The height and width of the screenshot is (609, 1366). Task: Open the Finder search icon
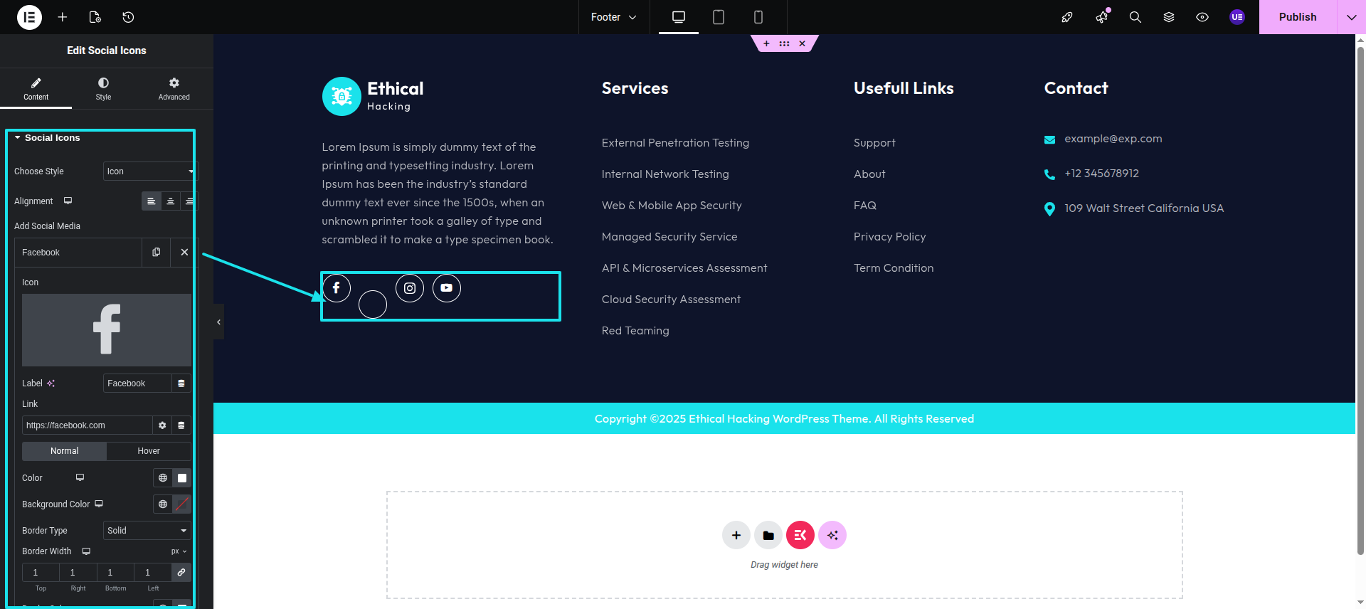tap(1135, 17)
